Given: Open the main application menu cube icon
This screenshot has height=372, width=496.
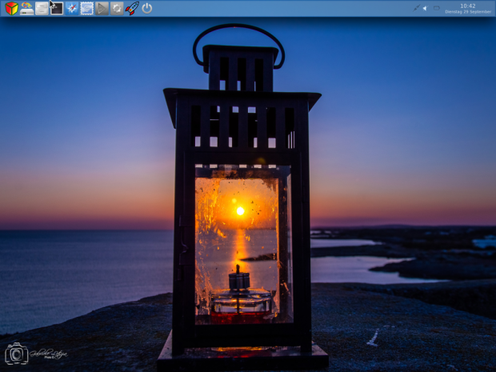Looking at the screenshot, I should click(x=11, y=8).
